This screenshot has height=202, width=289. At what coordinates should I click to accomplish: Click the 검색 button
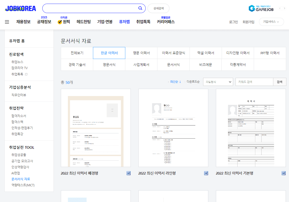tap(279, 82)
